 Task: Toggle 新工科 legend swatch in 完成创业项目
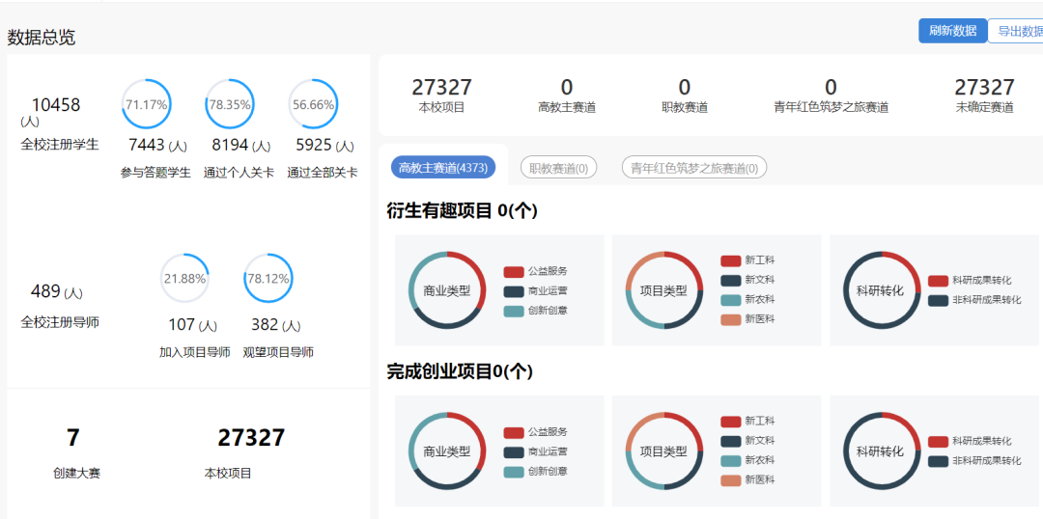pos(731,422)
